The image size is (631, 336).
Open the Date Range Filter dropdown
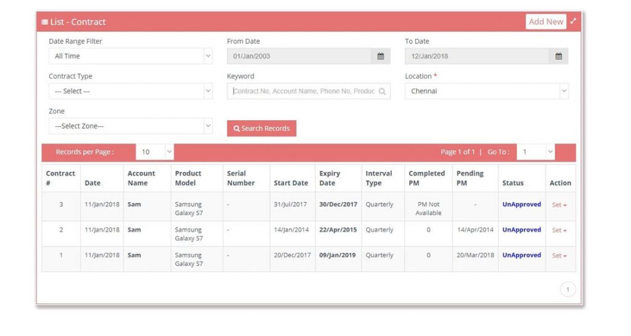click(130, 56)
